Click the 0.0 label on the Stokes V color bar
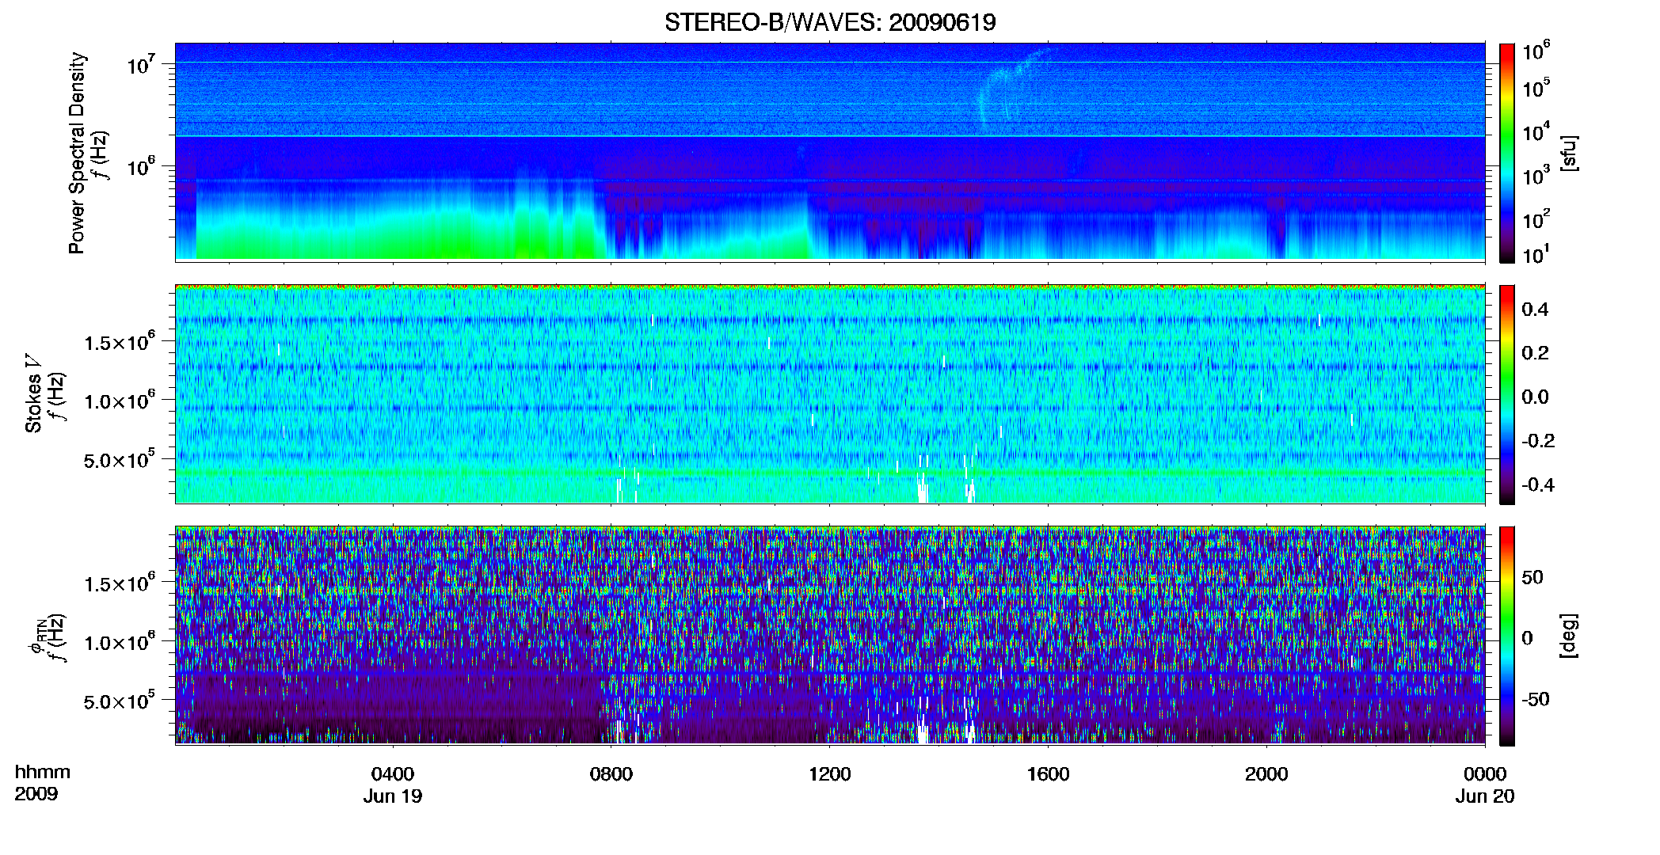The height and width of the screenshot is (855, 1660). click(1535, 397)
